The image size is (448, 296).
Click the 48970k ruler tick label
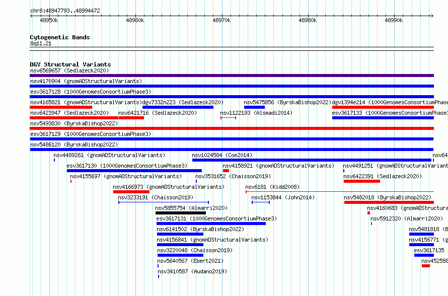coord(221,20)
